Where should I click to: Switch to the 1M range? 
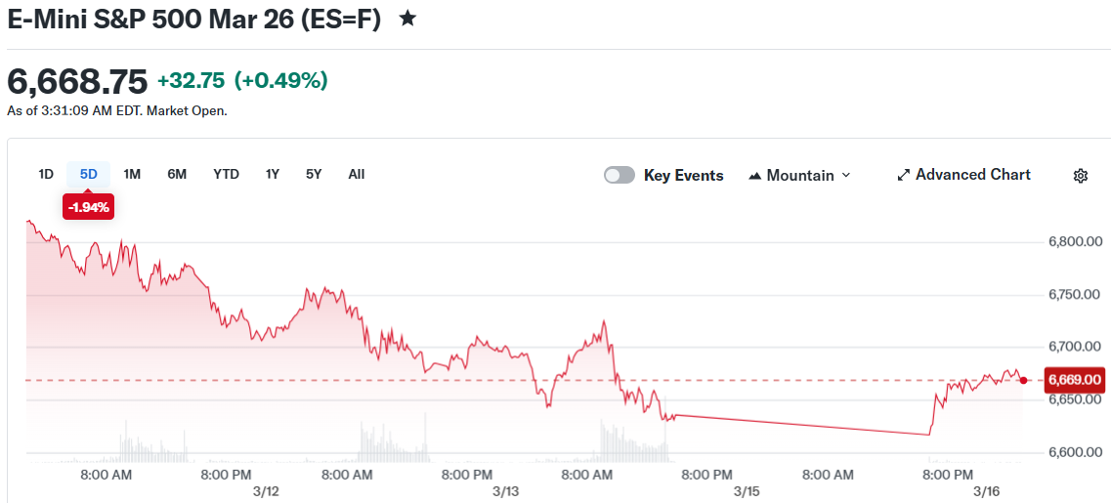coord(132,175)
